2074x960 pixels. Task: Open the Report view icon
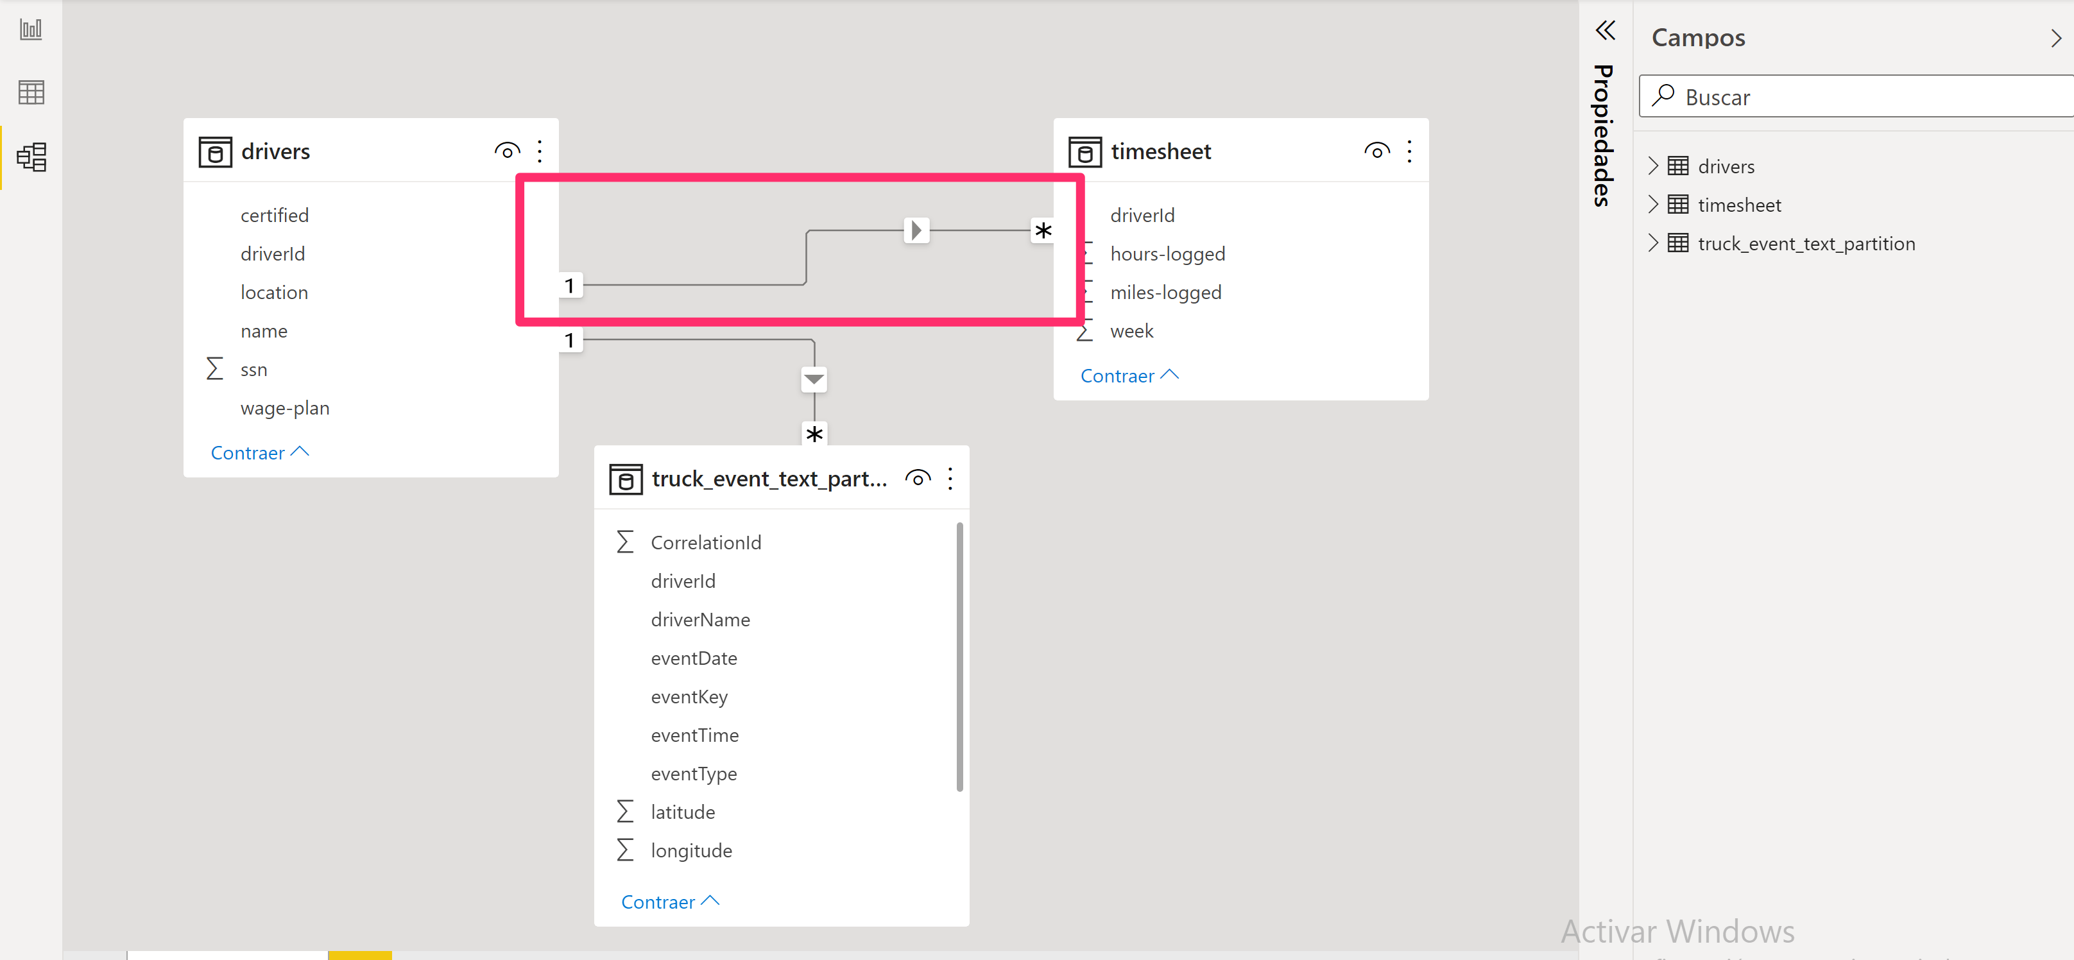pyautogui.click(x=31, y=30)
